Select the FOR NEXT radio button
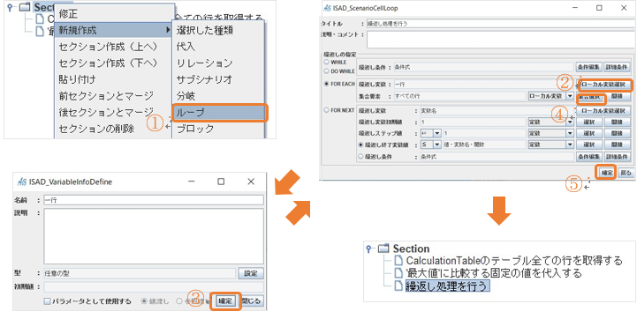The height and width of the screenshot is (319, 637). (x=326, y=110)
